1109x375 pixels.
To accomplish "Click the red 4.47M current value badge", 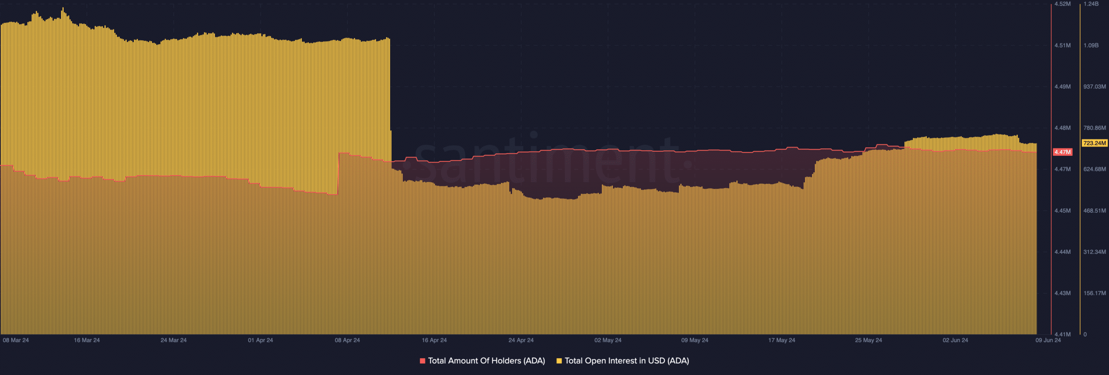I will pyautogui.click(x=1063, y=152).
